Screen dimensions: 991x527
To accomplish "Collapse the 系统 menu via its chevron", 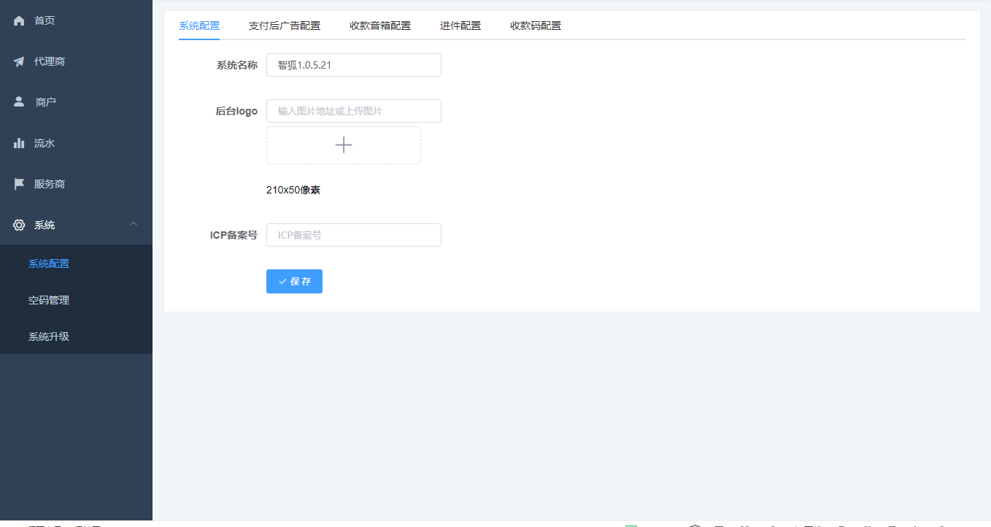I will 134,225.
